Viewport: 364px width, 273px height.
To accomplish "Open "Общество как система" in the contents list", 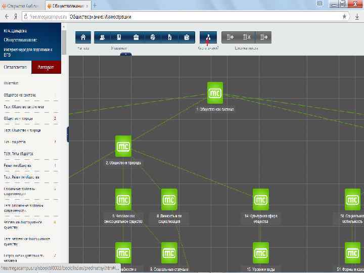I will (20, 95).
